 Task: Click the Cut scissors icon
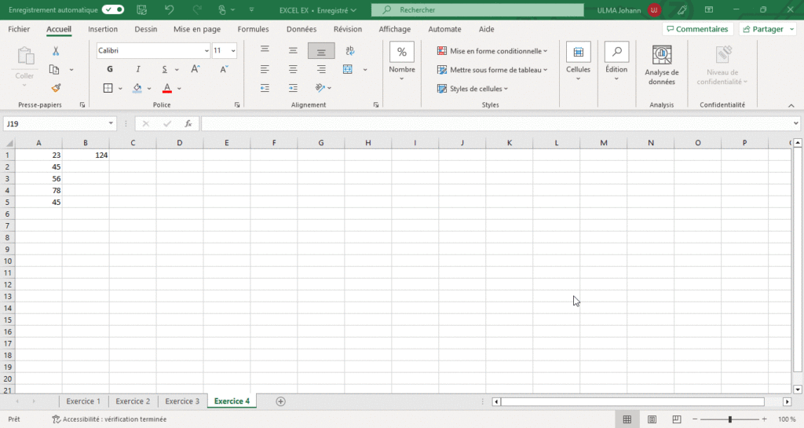click(56, 51)
